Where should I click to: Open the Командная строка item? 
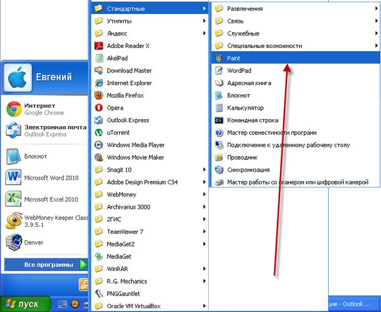pyautogui.click(x=295, y=120)
